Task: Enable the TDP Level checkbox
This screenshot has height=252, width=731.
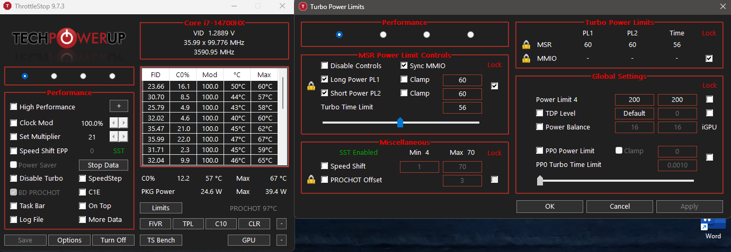Action: pyautogui.click(x=540, y=113)
